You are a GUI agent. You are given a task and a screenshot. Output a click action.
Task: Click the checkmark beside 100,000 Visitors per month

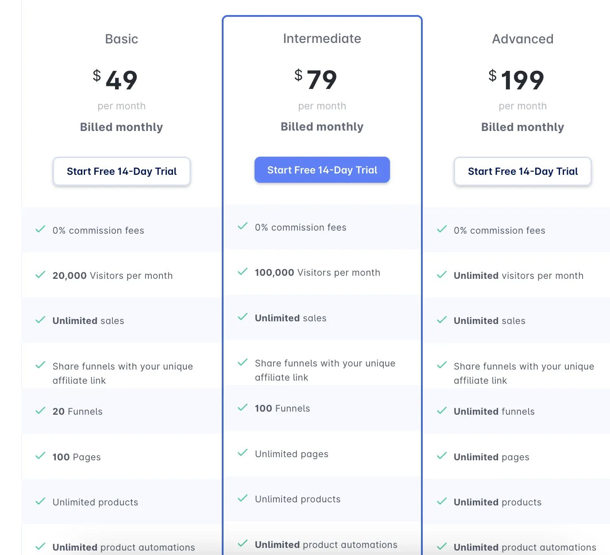click(243, 272)
